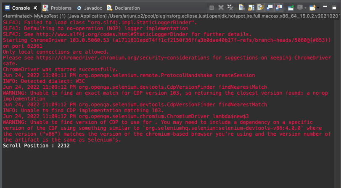Close the Console tab
This screenshot has width=341, height=188.
(x=35, y=8)
